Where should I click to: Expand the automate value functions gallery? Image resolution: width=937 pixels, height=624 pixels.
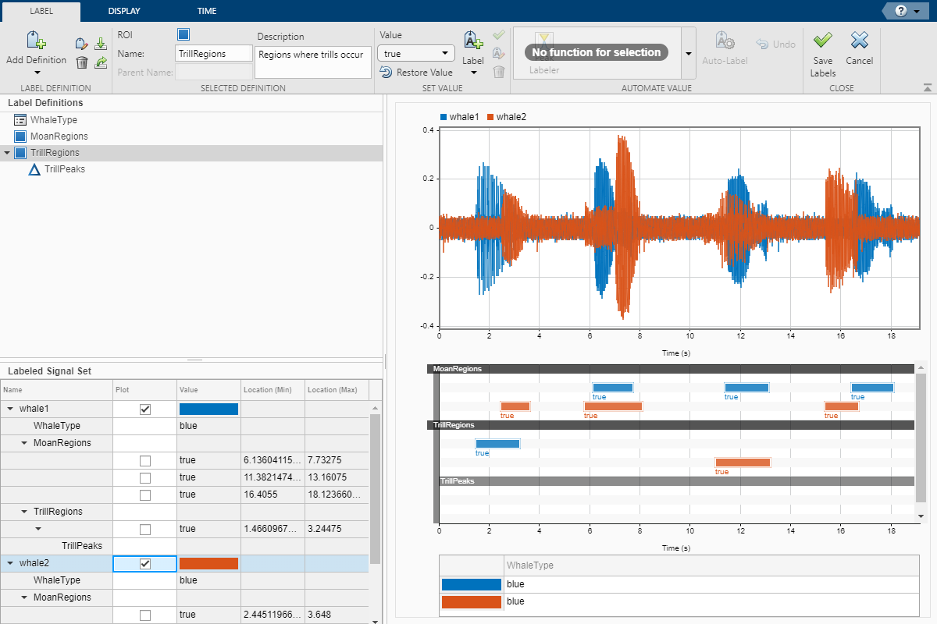point(688,53)
